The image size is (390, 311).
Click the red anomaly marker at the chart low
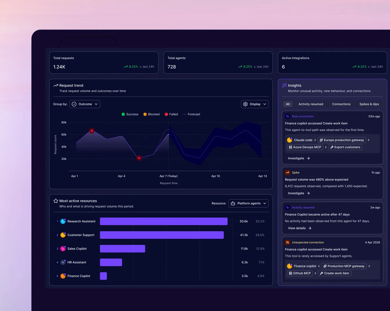(x=139, y=158)
